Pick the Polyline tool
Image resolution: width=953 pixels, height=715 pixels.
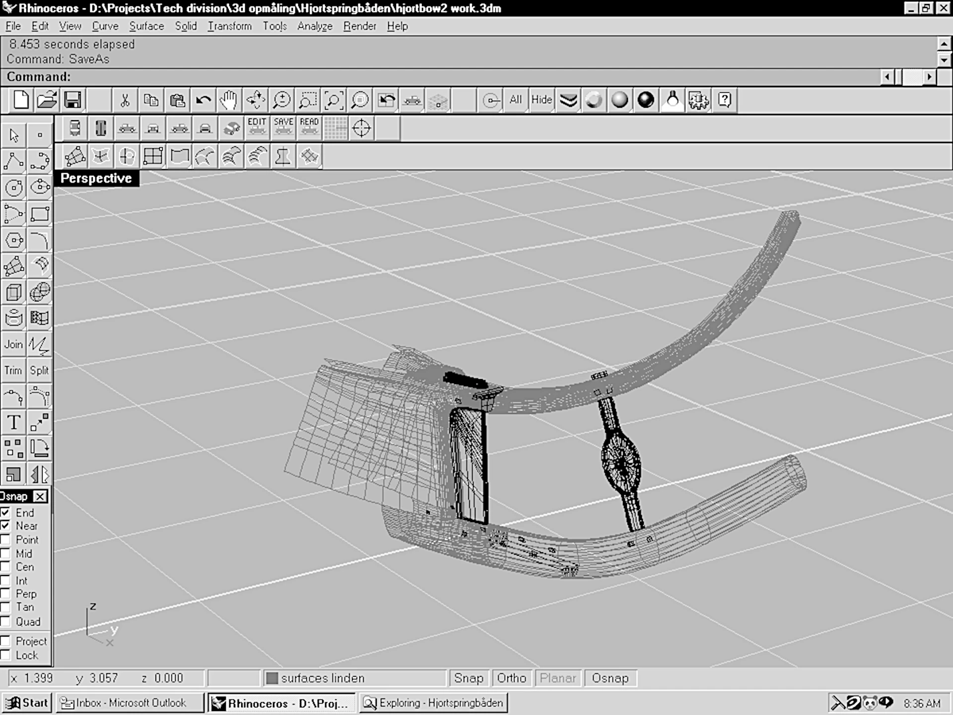[x=14, y=161]
